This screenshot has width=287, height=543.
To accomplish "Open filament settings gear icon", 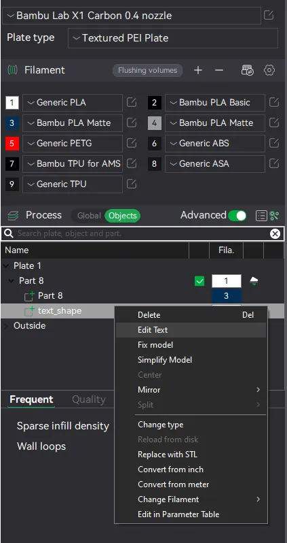I will (x=269, y=70).
